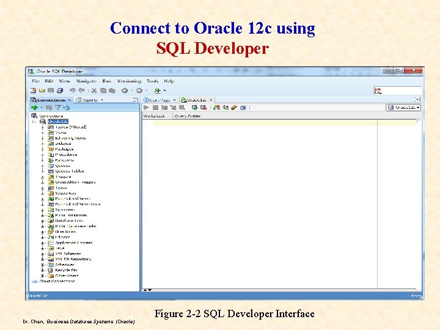This screenshot has width=440, height=330.
Task: Open dropdown arrow next to New Connection plus
Action: [x=42, y=108]
